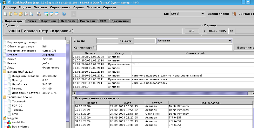The height and width of the screenshot is (128, 254).
Task: Click the door logout icon beside login
Action: pos(234,14)
